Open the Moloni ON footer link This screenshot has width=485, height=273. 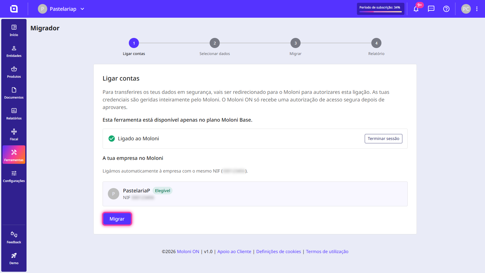point(188,252)
